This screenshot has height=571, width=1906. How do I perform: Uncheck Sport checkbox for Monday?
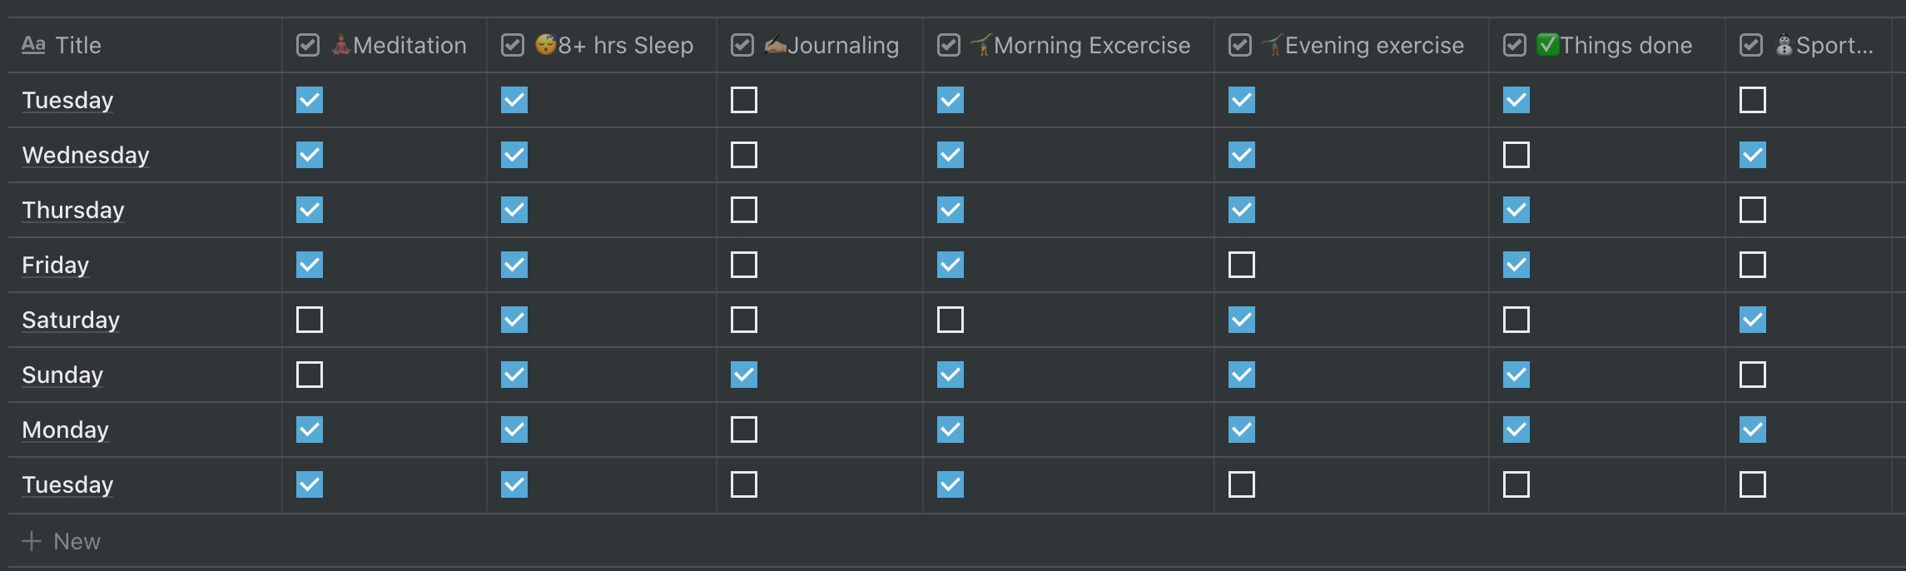[1753, 429]
